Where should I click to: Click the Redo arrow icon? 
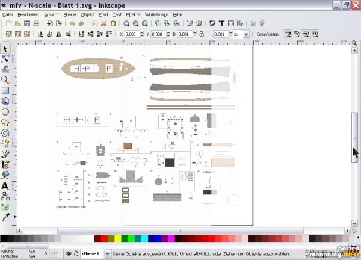[x=81, y=23]
